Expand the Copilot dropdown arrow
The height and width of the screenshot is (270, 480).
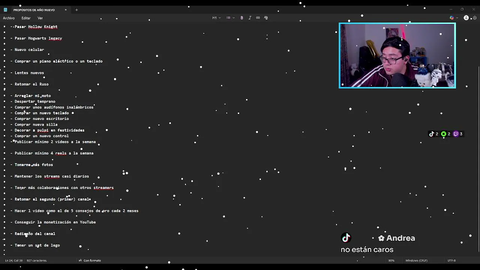tap(457, 18)
